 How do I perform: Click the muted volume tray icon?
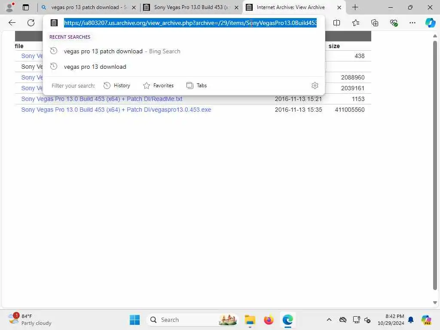(367, 320)
